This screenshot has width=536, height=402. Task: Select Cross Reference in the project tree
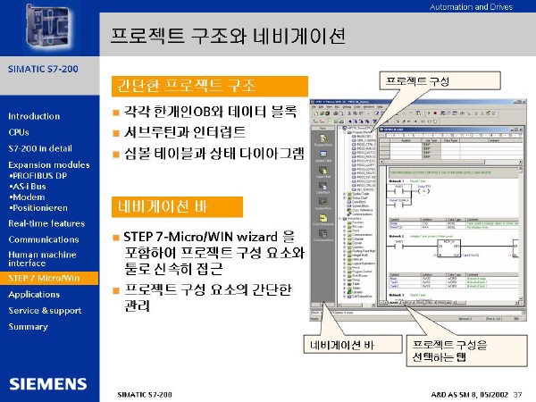click(x=360, y=210)
